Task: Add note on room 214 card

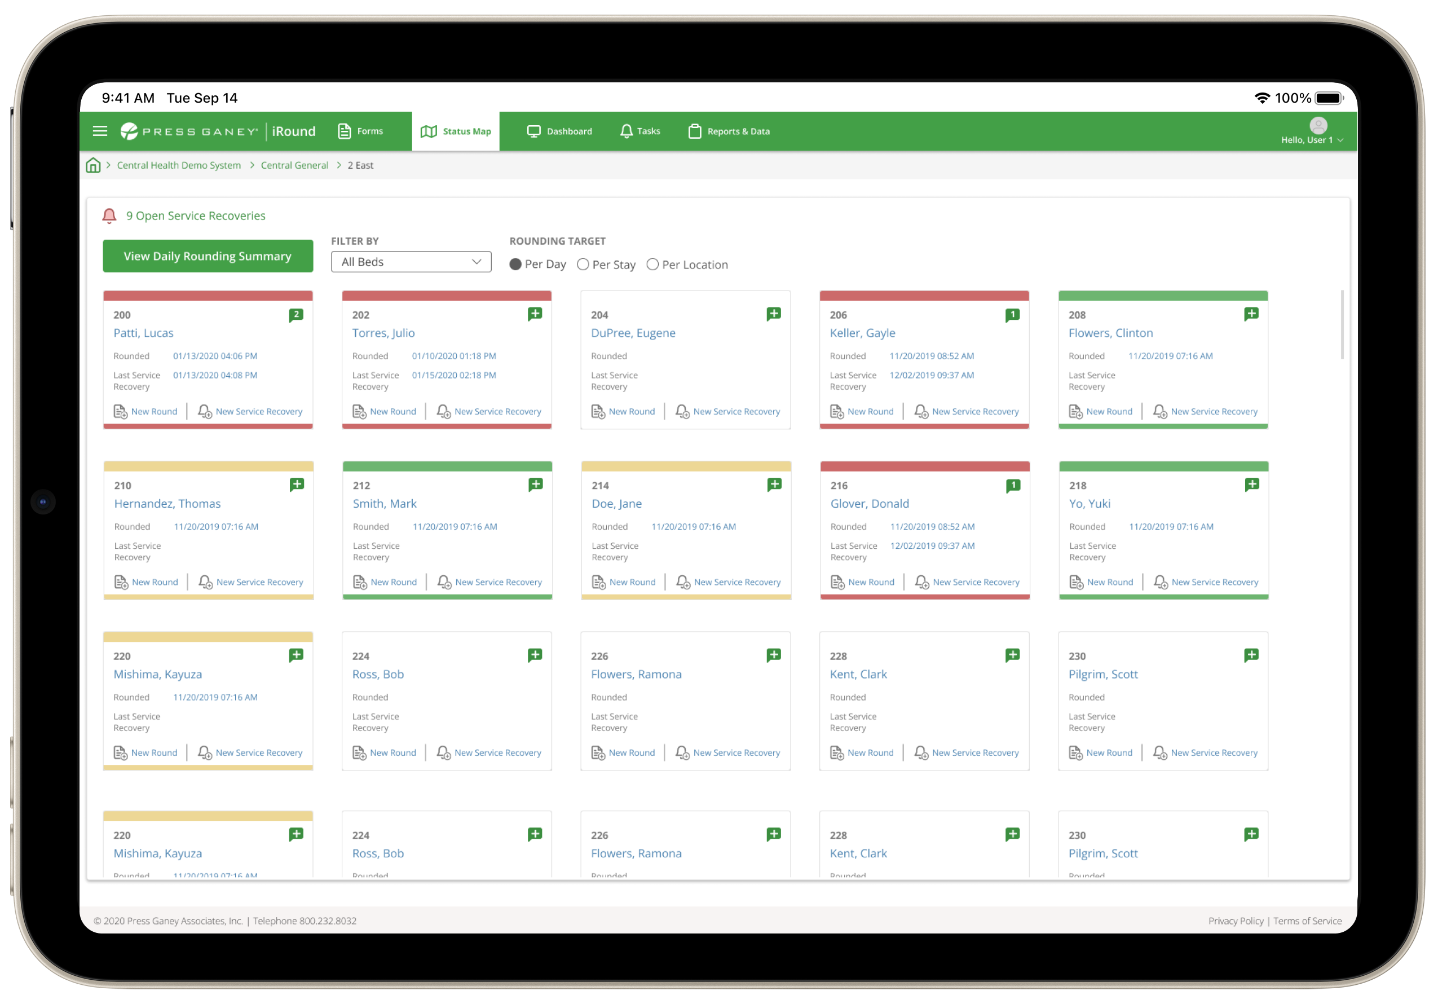Action: click(774, 485)
